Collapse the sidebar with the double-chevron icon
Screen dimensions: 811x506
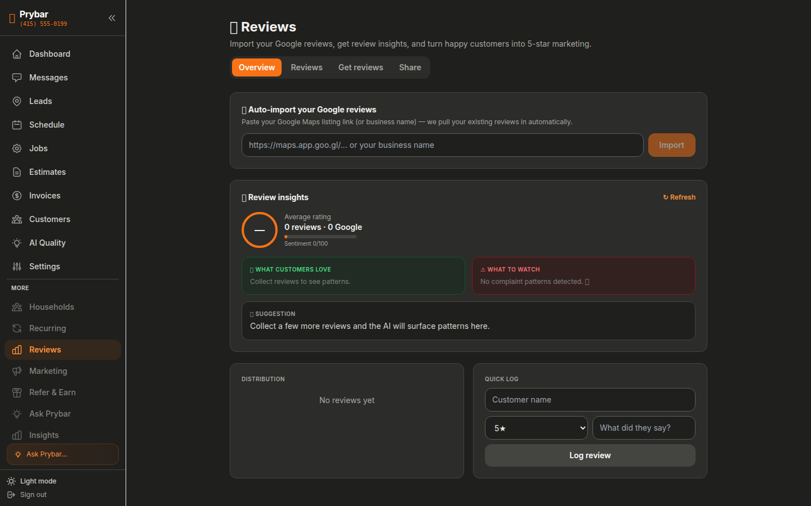click(x=112, y=18)
